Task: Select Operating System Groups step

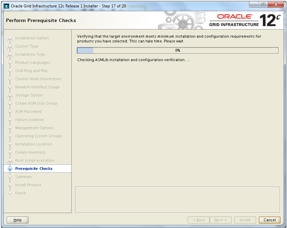Action: (39, 136)
